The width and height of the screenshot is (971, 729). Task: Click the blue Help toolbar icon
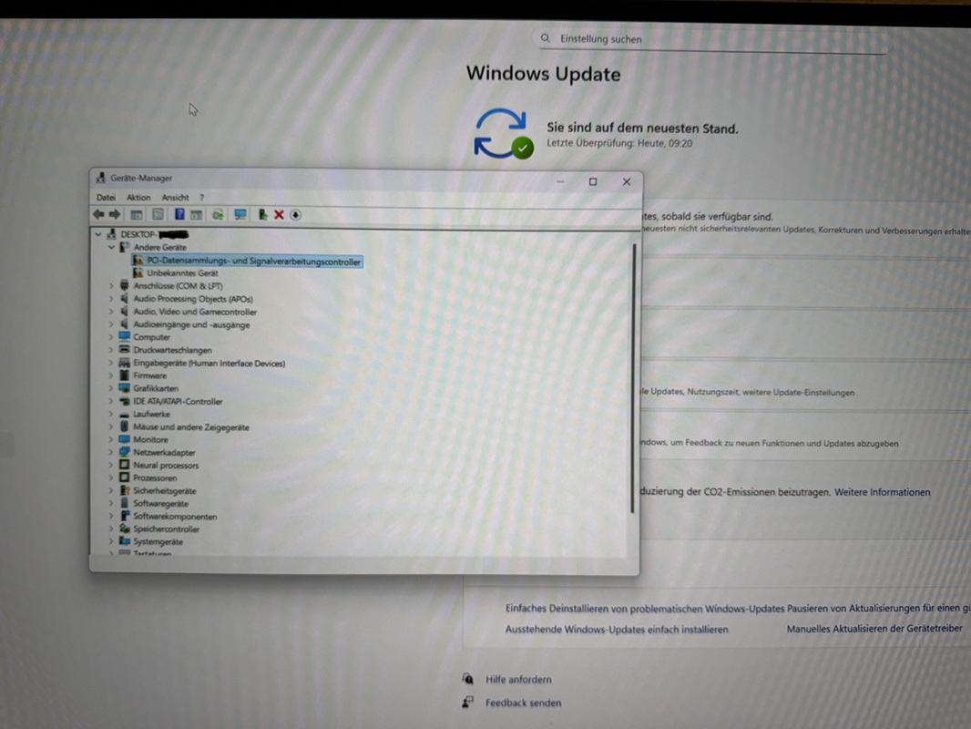[x=179, y=214]
